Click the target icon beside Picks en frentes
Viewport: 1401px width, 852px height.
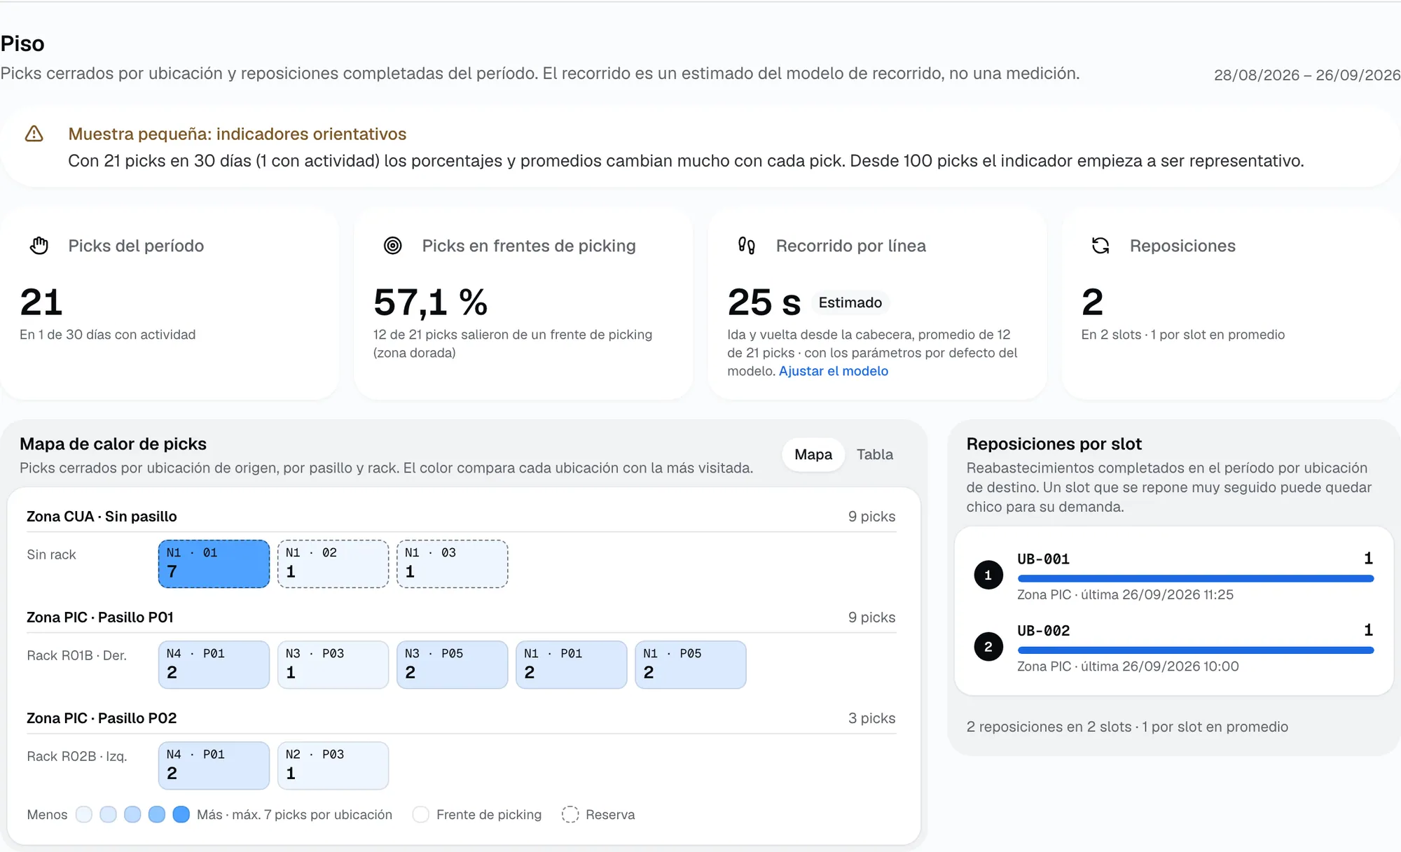point(393,246)
